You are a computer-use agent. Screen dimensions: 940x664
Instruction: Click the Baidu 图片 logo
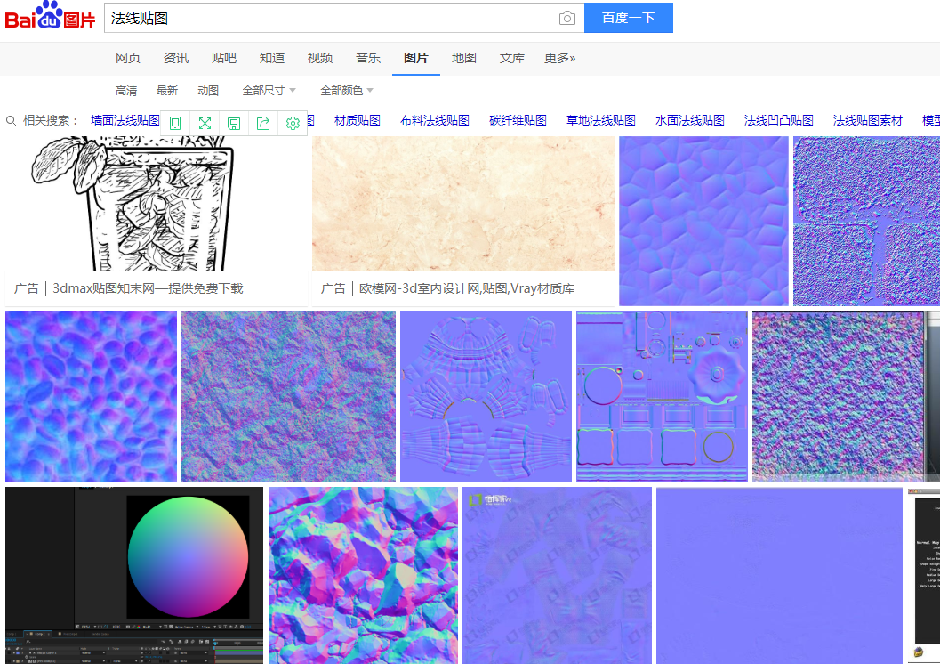pyautogui.click(x=51, y=16)
